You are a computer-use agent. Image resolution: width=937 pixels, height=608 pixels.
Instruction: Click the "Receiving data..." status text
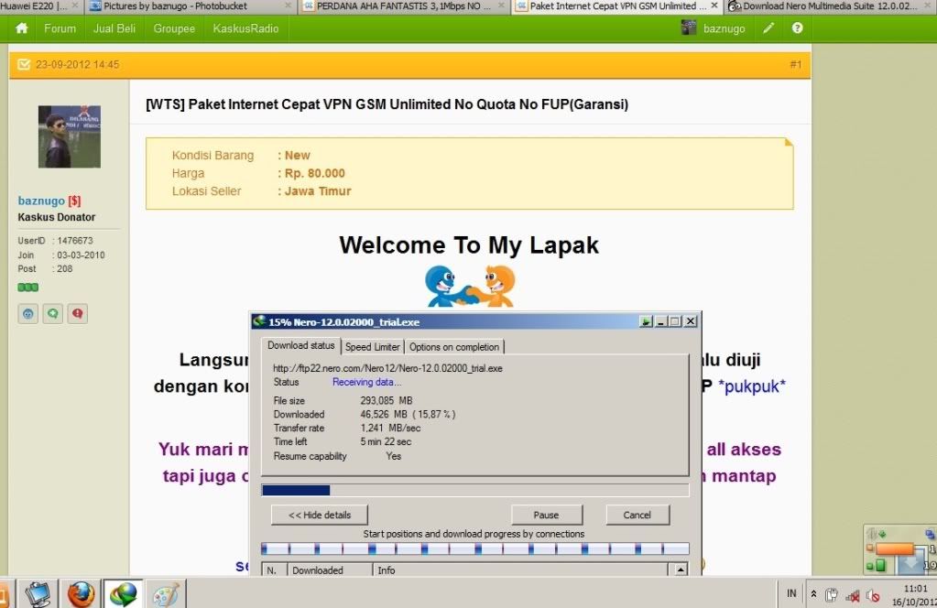(x=367, y=382)
